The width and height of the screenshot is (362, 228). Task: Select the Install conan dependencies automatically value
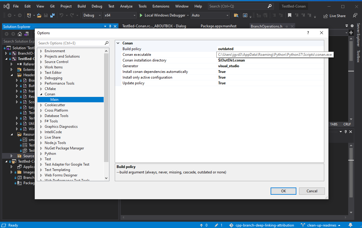[x=222, y=72]
